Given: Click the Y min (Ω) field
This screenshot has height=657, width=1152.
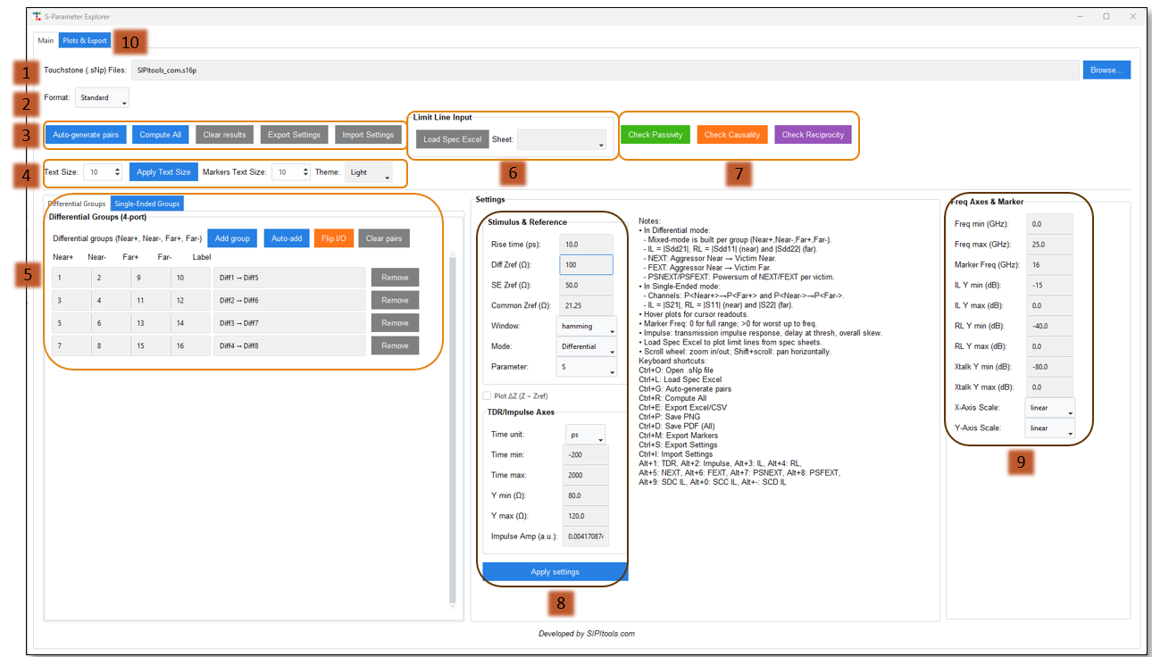Looking at the screenshot, I should 586,495.
